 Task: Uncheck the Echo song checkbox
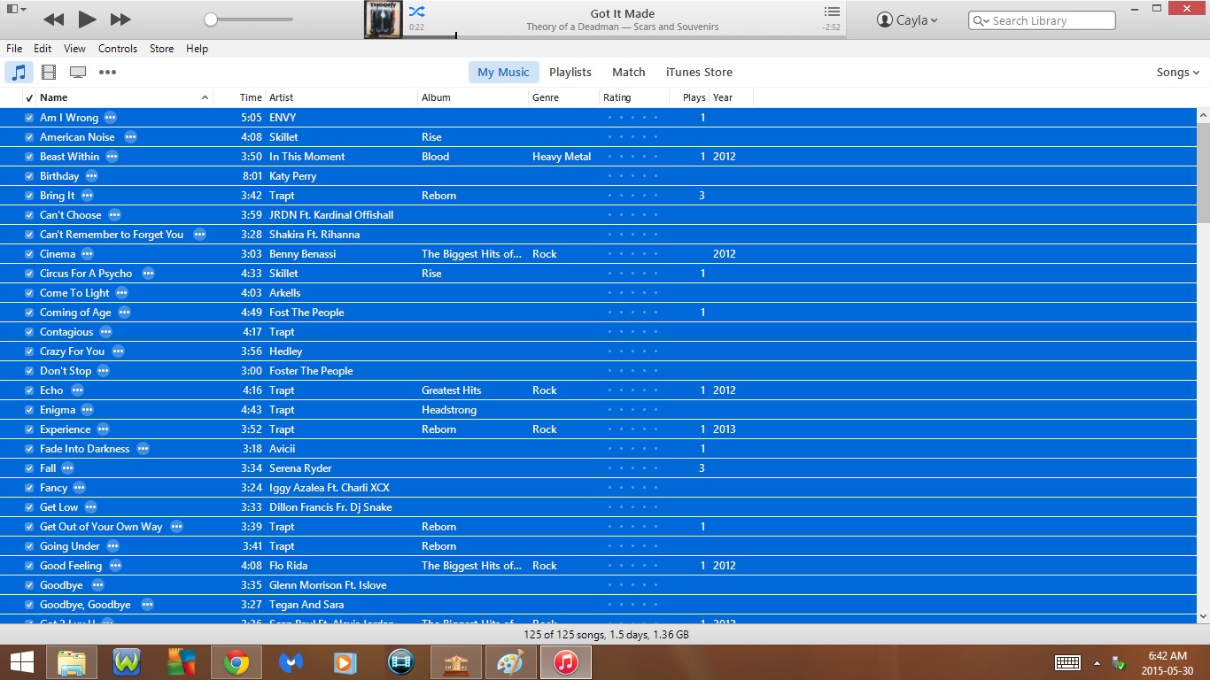pyautogui.click(x=29, y=390)
